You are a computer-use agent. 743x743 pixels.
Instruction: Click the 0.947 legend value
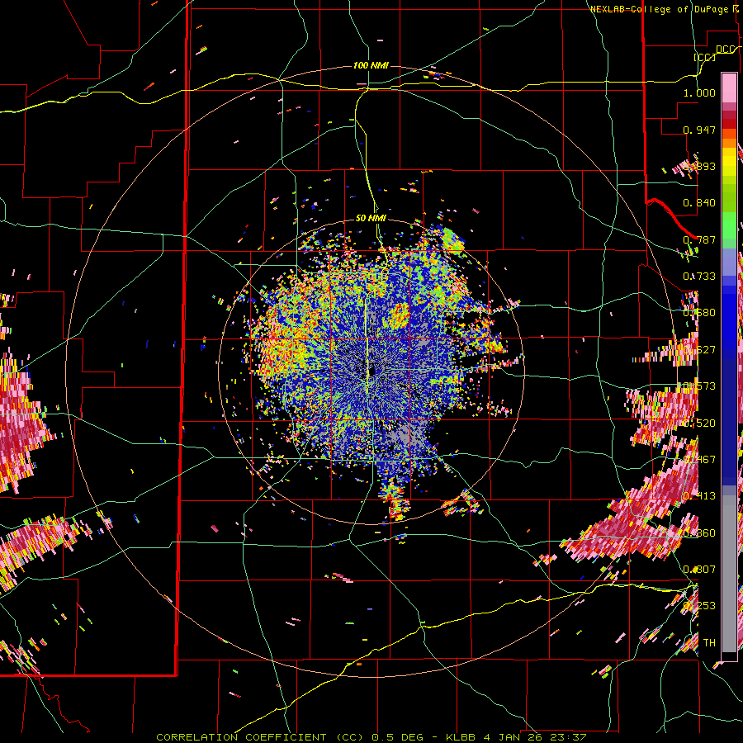(x=699, y=130)
